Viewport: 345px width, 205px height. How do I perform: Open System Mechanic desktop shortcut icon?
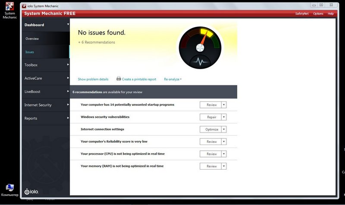click(x=9, y=10)
